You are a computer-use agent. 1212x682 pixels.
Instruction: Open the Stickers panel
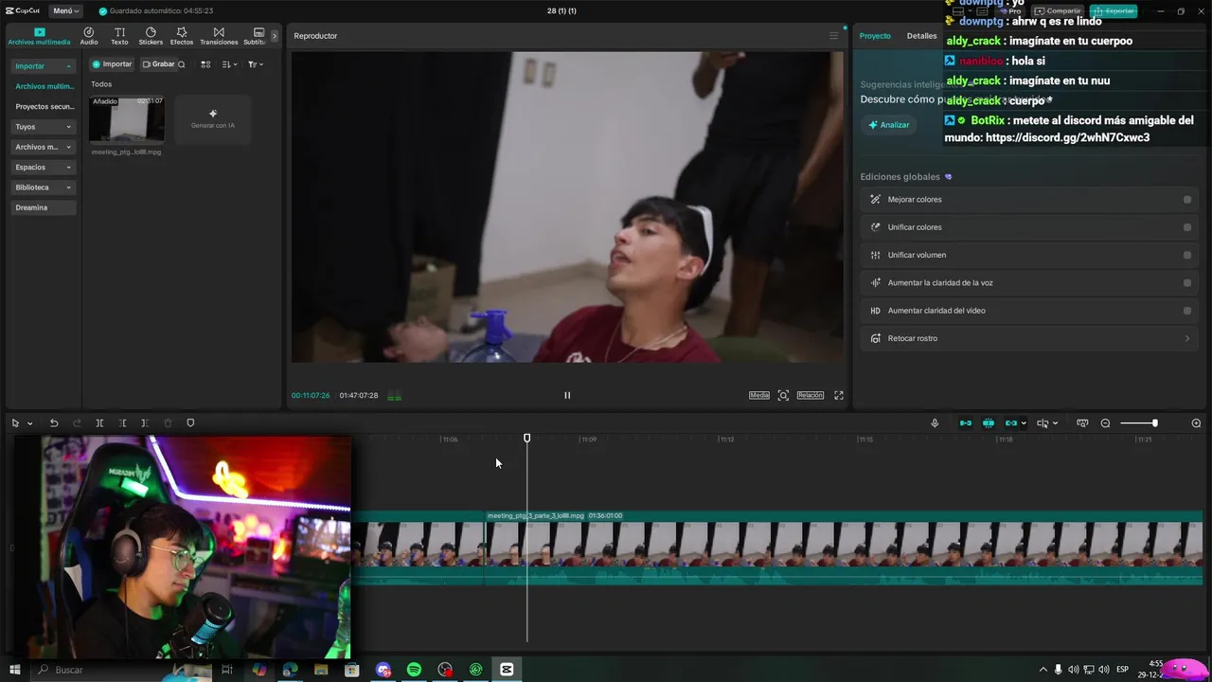(151, 36)
